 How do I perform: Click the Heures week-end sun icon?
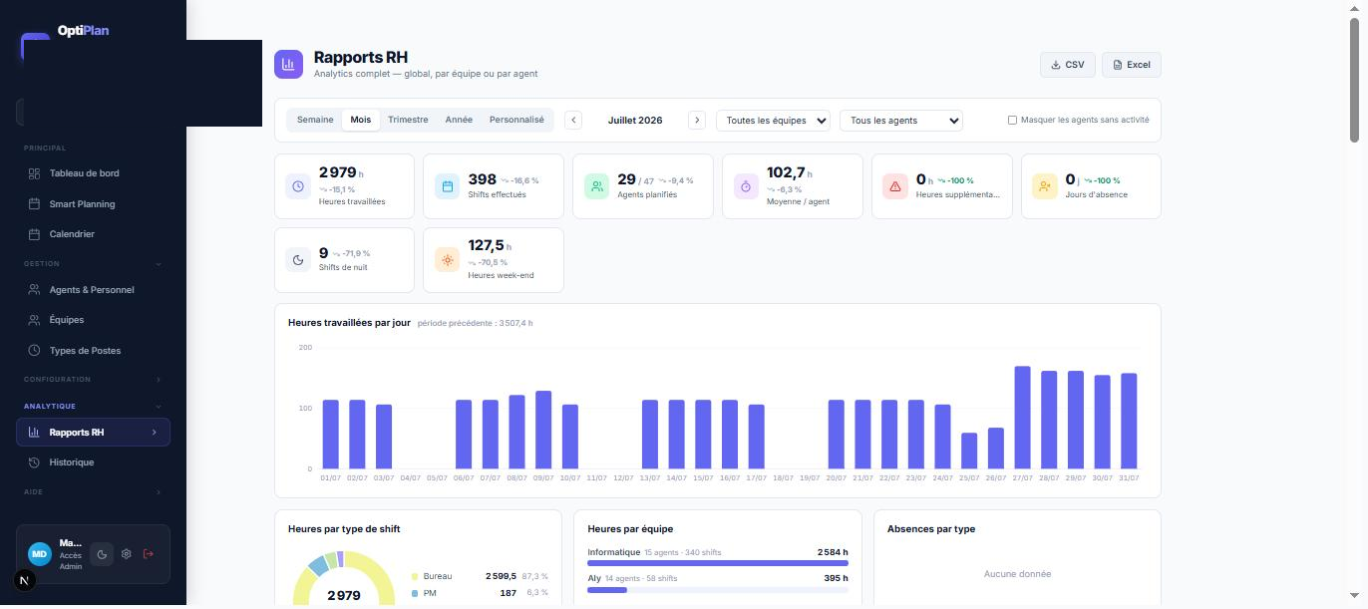coord(448,260)
